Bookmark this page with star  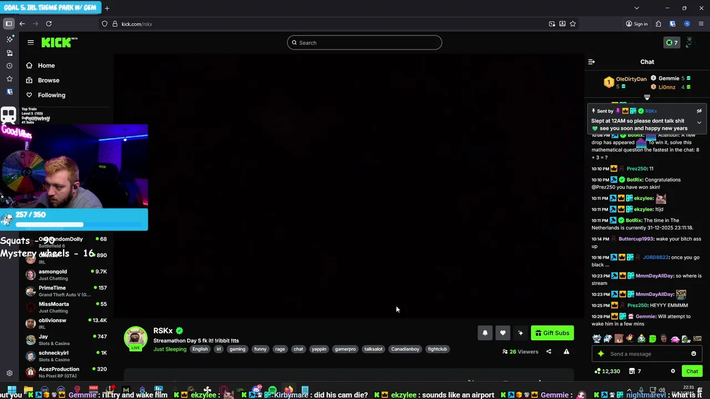pos(572,24)
